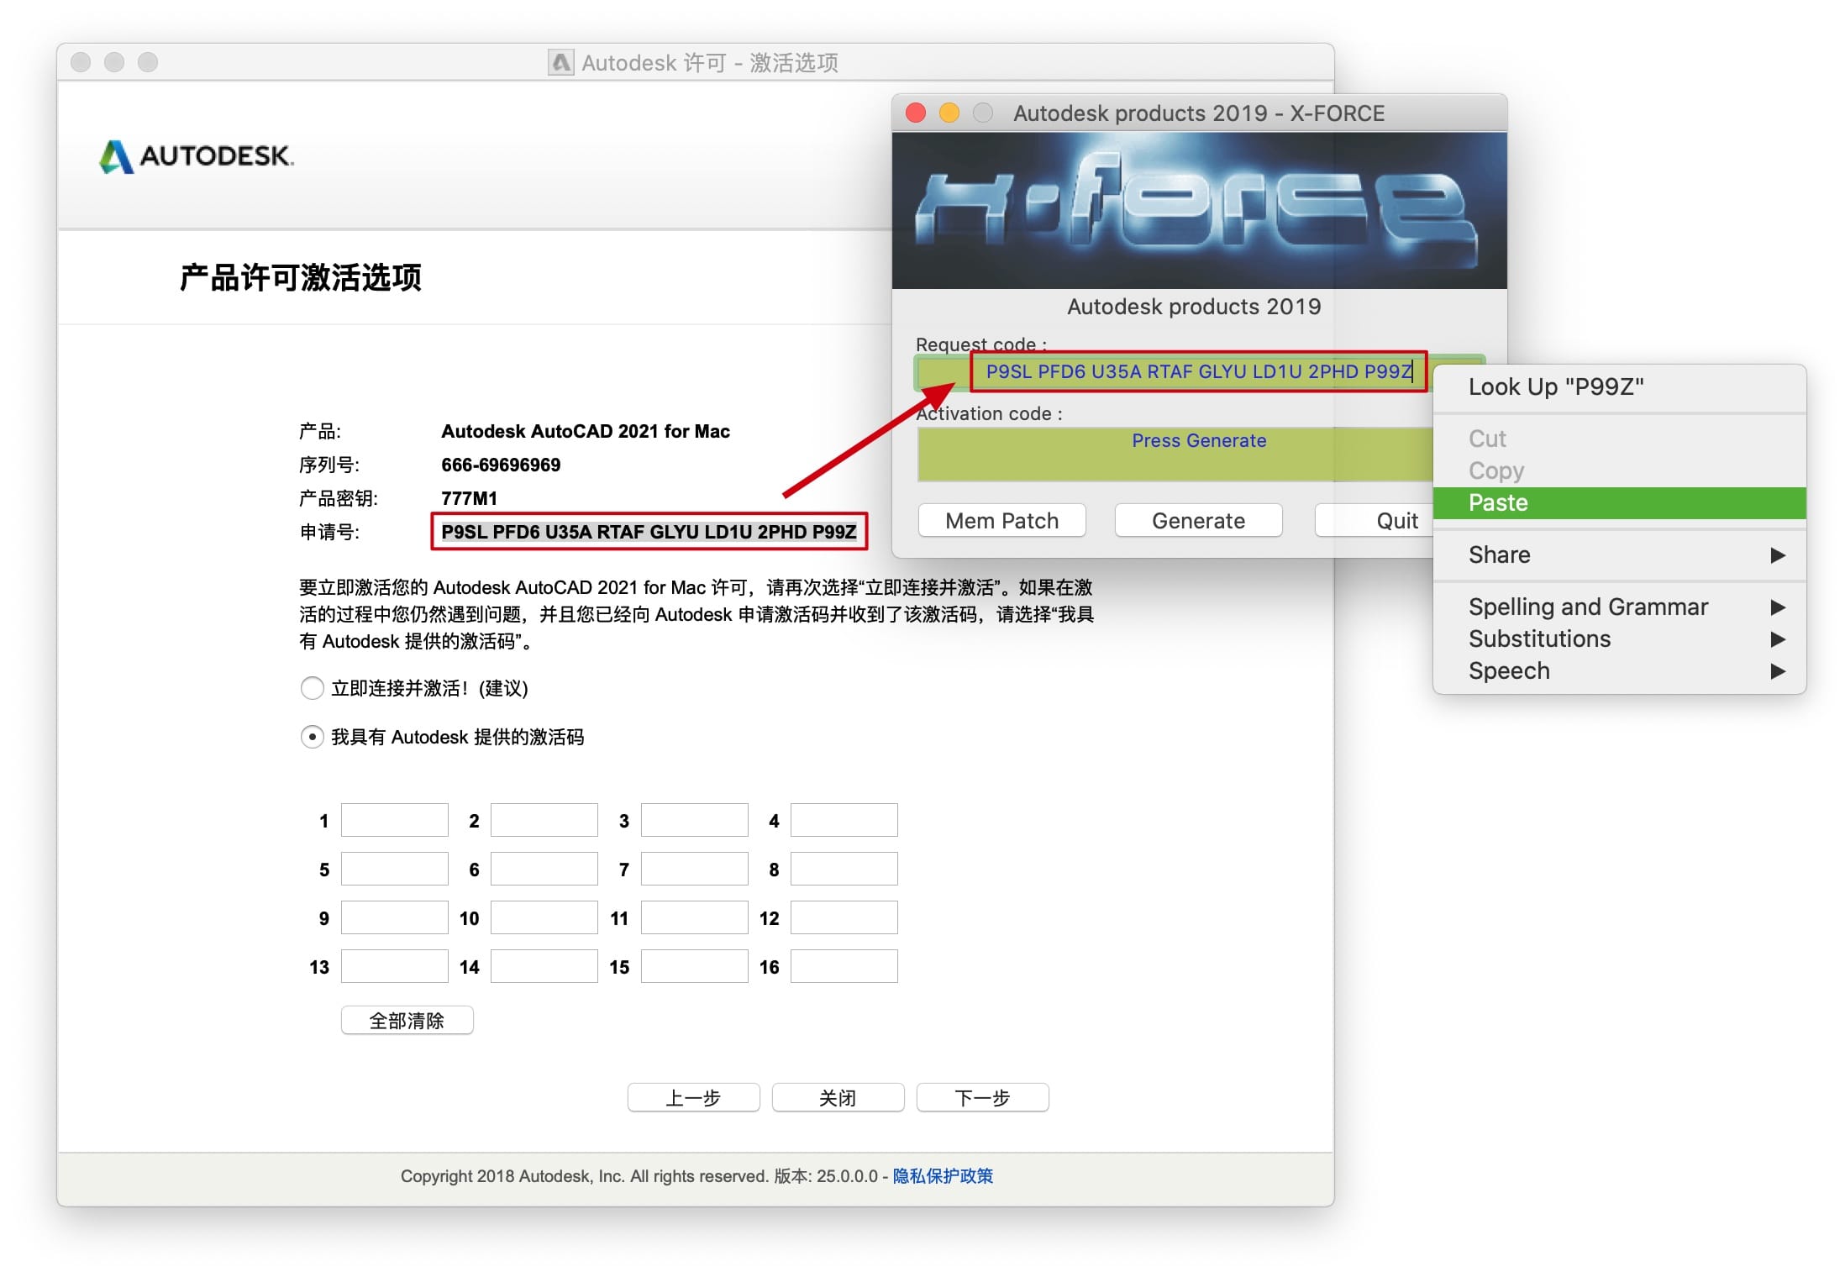This screenshot has width=1845, height=1277.
Task: Click the X-FORCE banner image
Action: 1198,210
